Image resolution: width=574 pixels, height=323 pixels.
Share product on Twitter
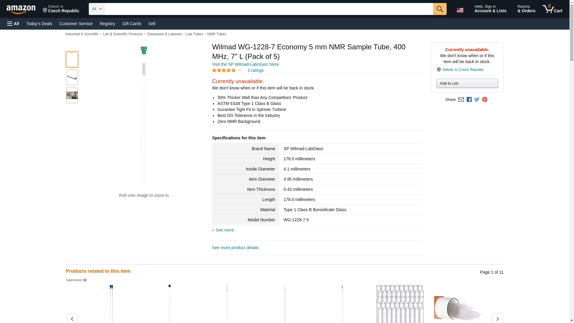pos(477,100)
